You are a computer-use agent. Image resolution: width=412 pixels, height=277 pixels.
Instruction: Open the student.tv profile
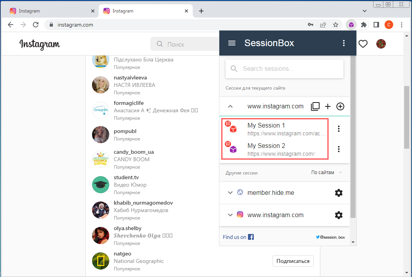click(126, 178)
